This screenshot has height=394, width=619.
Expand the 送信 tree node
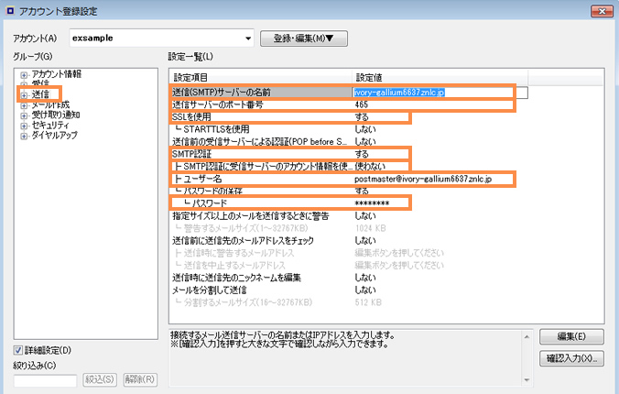(24, 95)
